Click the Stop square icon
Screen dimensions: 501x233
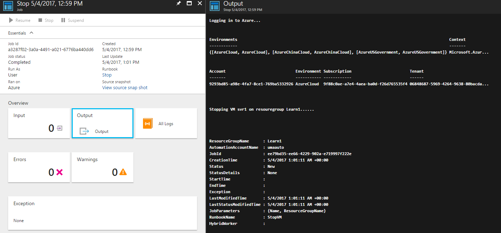(x=40, y=20)
